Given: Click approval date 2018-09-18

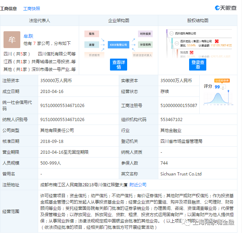Looking at the screenshot, I should [52, 141].
